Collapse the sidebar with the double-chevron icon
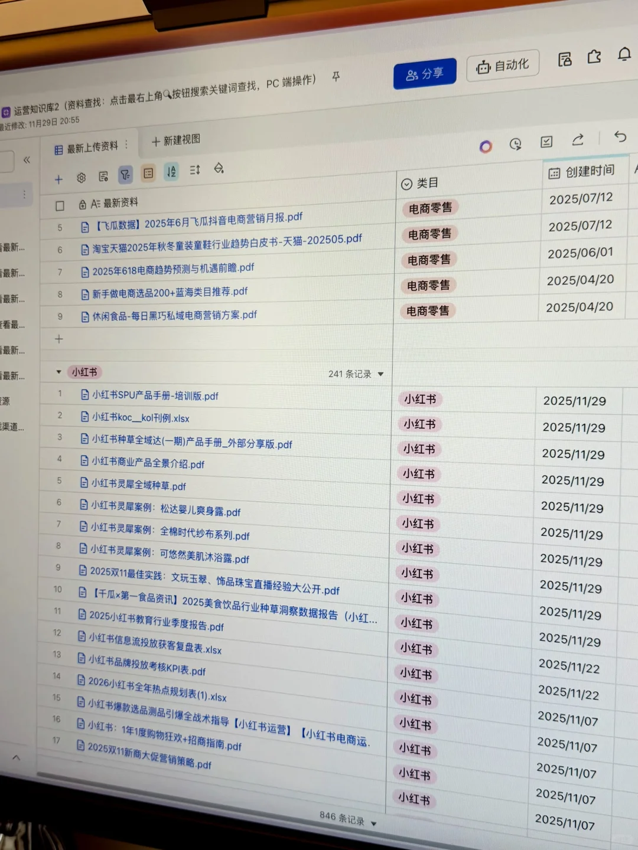The image size is (638, 850). 27,160
